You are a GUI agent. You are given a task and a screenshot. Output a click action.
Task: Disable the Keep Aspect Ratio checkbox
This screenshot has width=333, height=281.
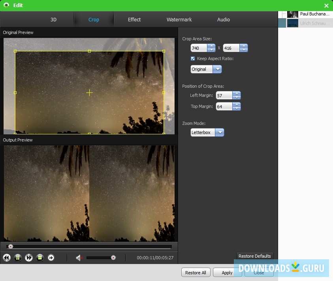point(193,58)
